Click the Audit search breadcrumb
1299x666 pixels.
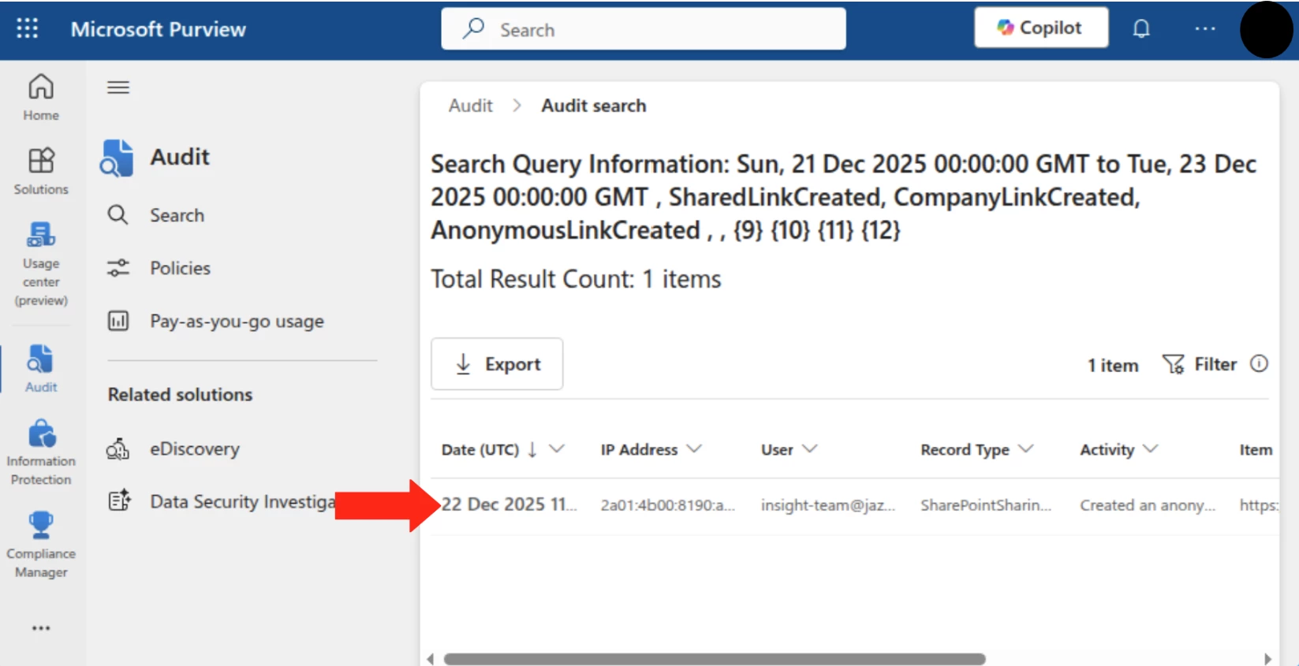click(594, 106)
